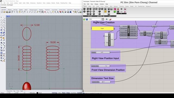Open the Top viewport title dropdown arrow

coord(10,16)
